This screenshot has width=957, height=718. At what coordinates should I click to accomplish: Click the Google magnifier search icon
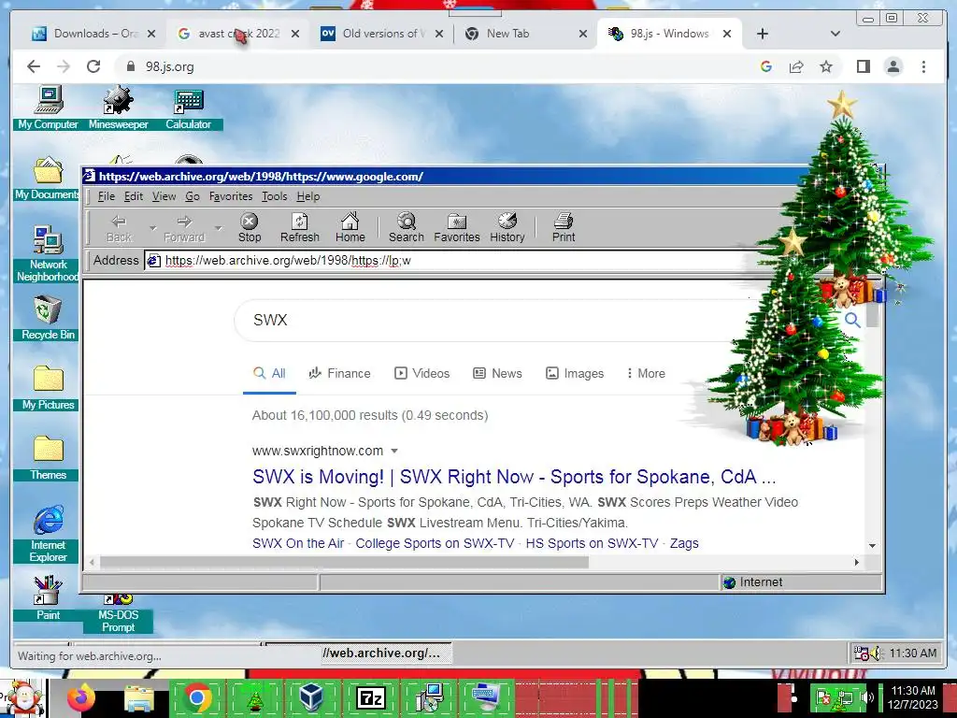coord(852,320)
